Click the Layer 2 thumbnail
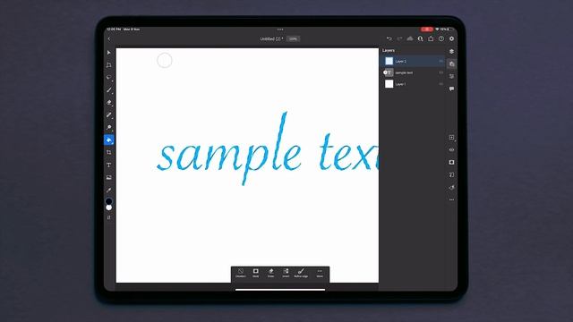 click(x=389, y=61)
